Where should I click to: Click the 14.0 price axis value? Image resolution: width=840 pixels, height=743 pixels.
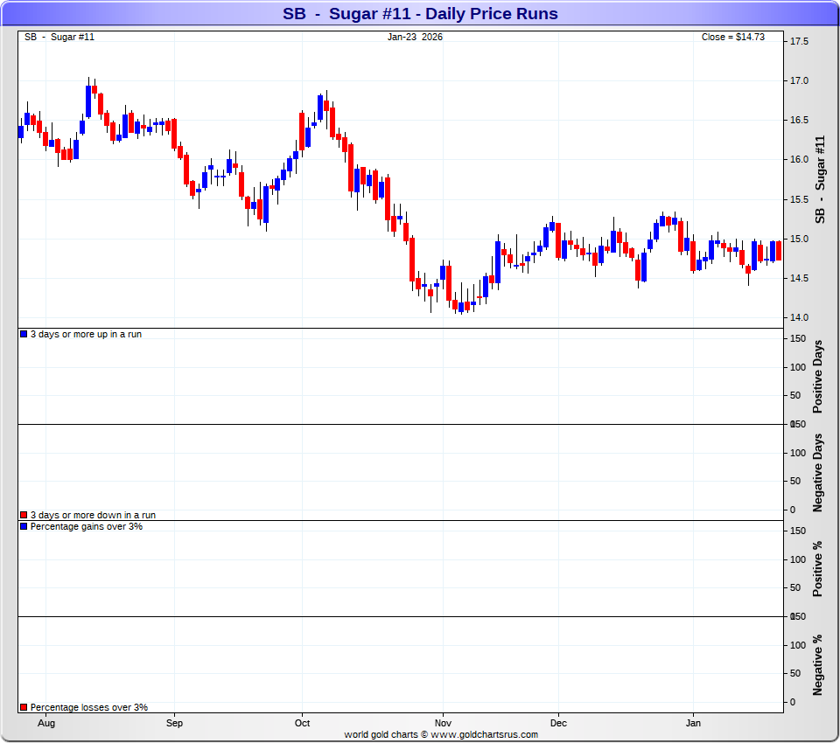[799, 318]
